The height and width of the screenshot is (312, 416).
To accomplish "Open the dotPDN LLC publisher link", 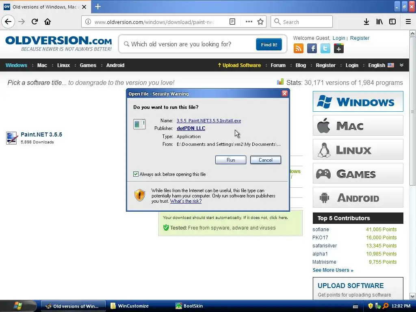I will click(191, 128).
